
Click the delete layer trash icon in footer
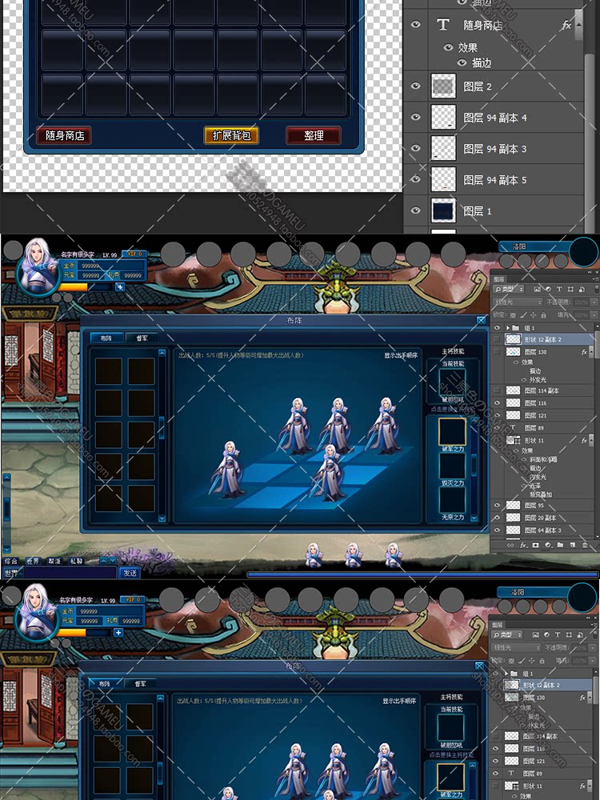tap(585, 545)
